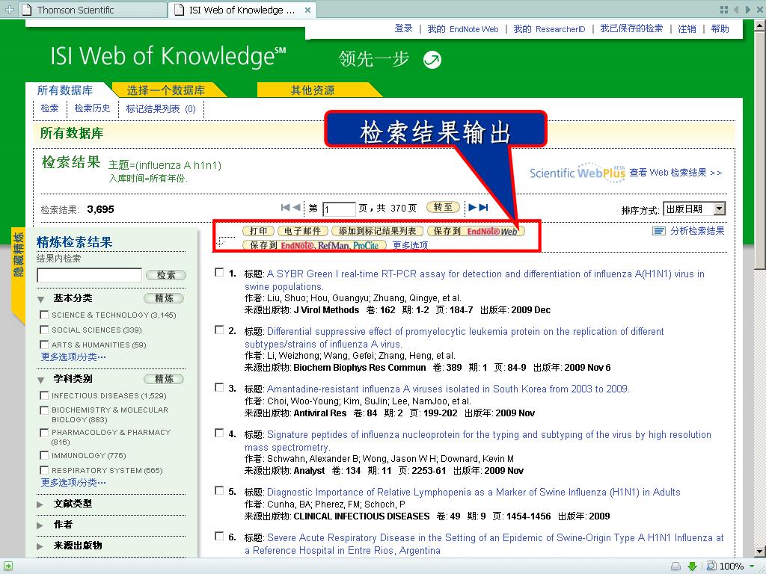Expand the 来源出版物 section
The width and height of the screenshot is (766, 574).
(40, 546)
